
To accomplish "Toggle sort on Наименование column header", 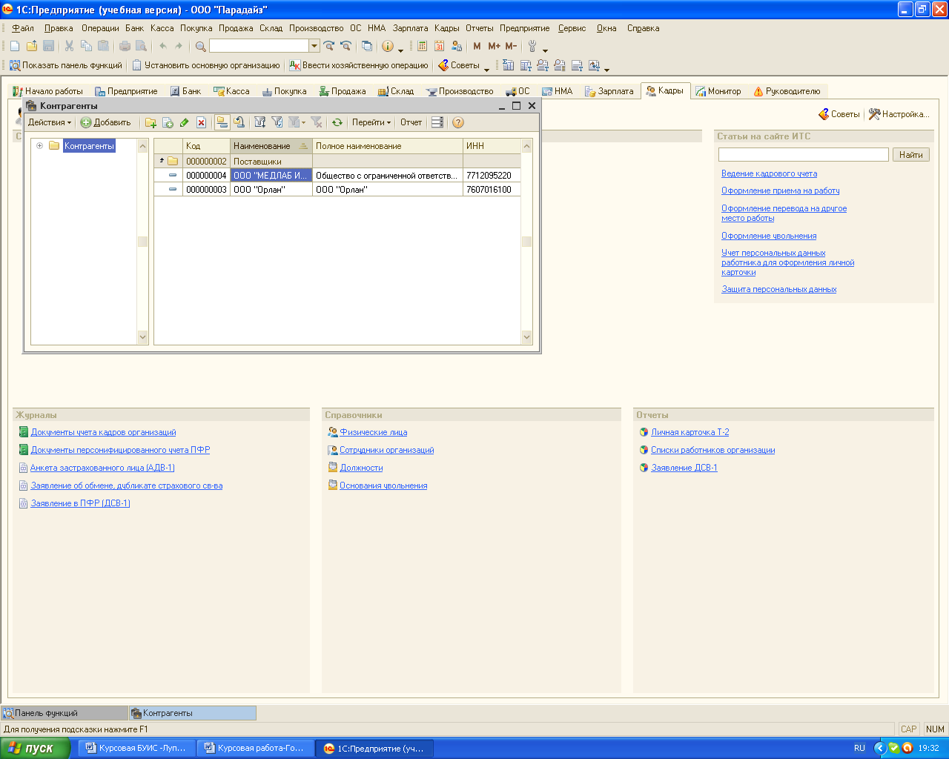I will 271,146.
